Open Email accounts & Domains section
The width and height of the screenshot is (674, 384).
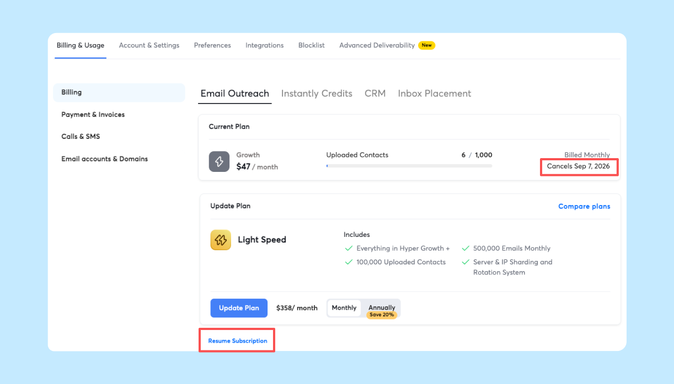click(x=105, y=159)
